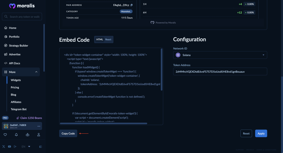283x153 pixels.
Task: Open notifications bell icon
Action: click(x=16, y=134)
